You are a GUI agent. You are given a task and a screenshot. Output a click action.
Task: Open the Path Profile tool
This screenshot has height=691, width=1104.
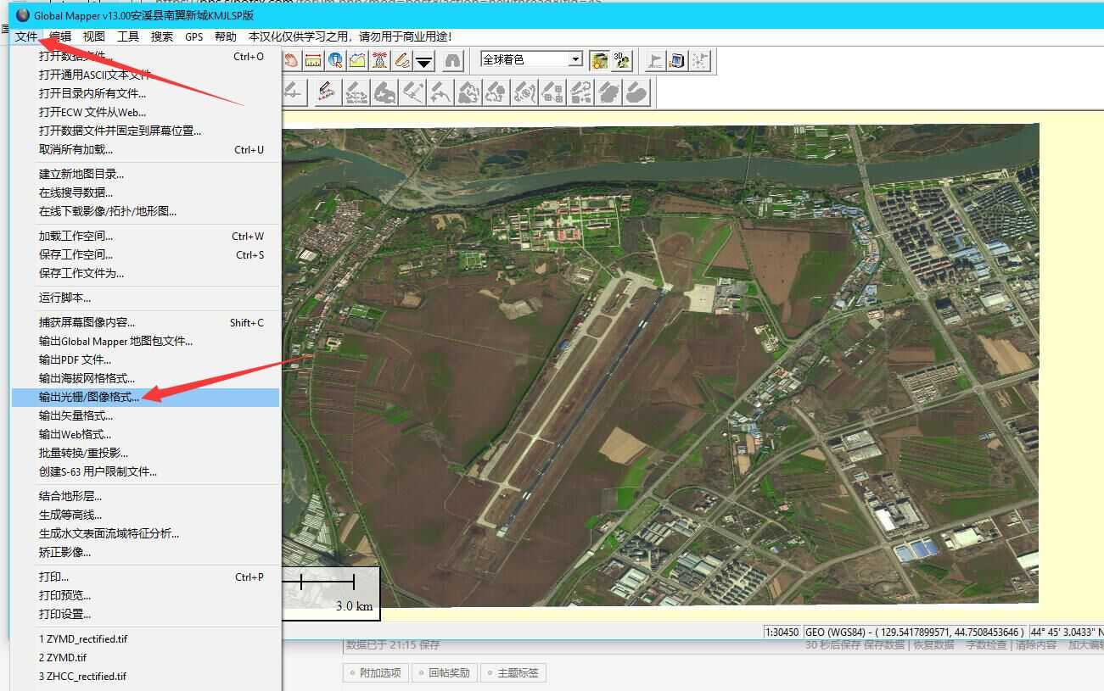coord(358,60)
